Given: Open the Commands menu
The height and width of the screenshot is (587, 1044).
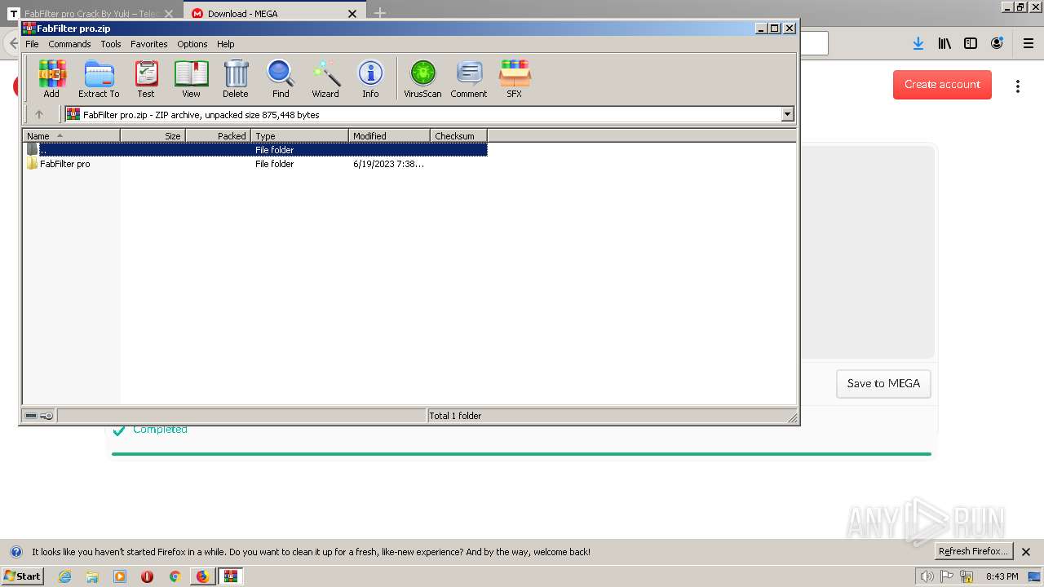Looking at the screenshot, I should [69, 44].
